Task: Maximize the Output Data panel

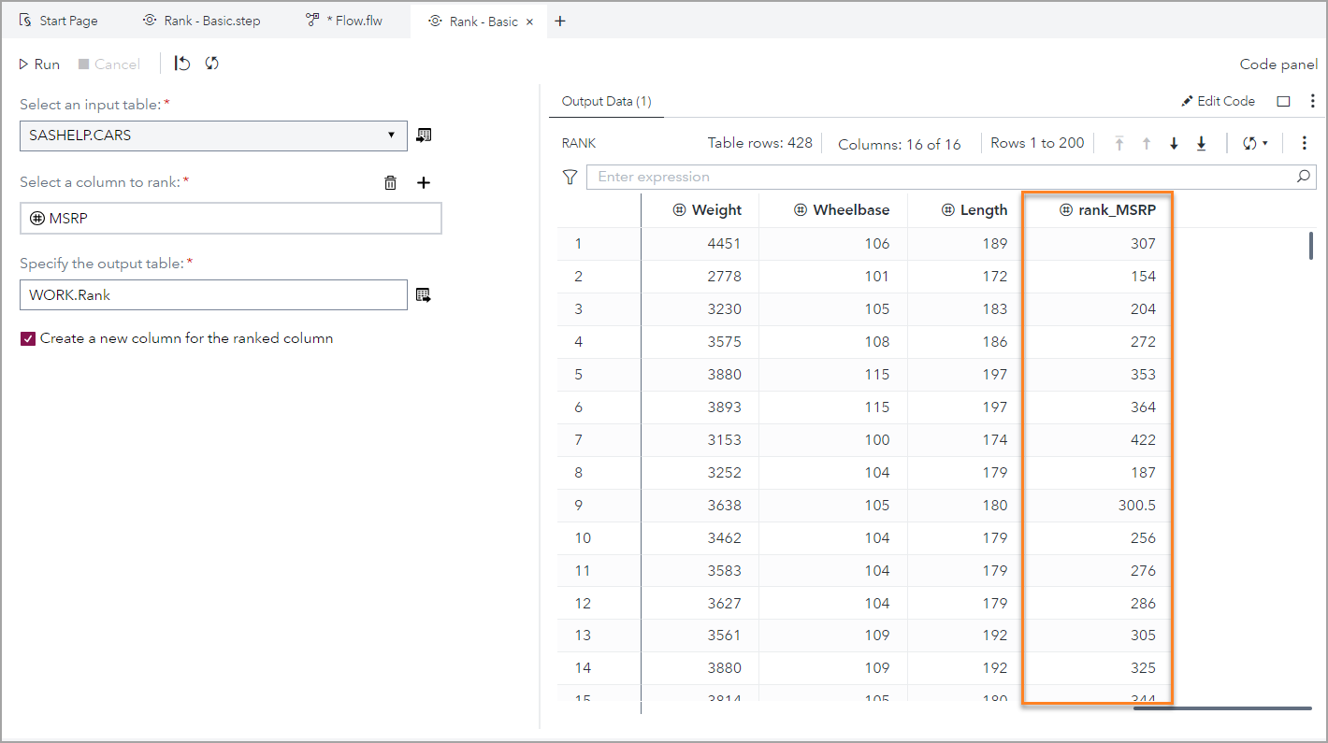Action: (1283, 101)
